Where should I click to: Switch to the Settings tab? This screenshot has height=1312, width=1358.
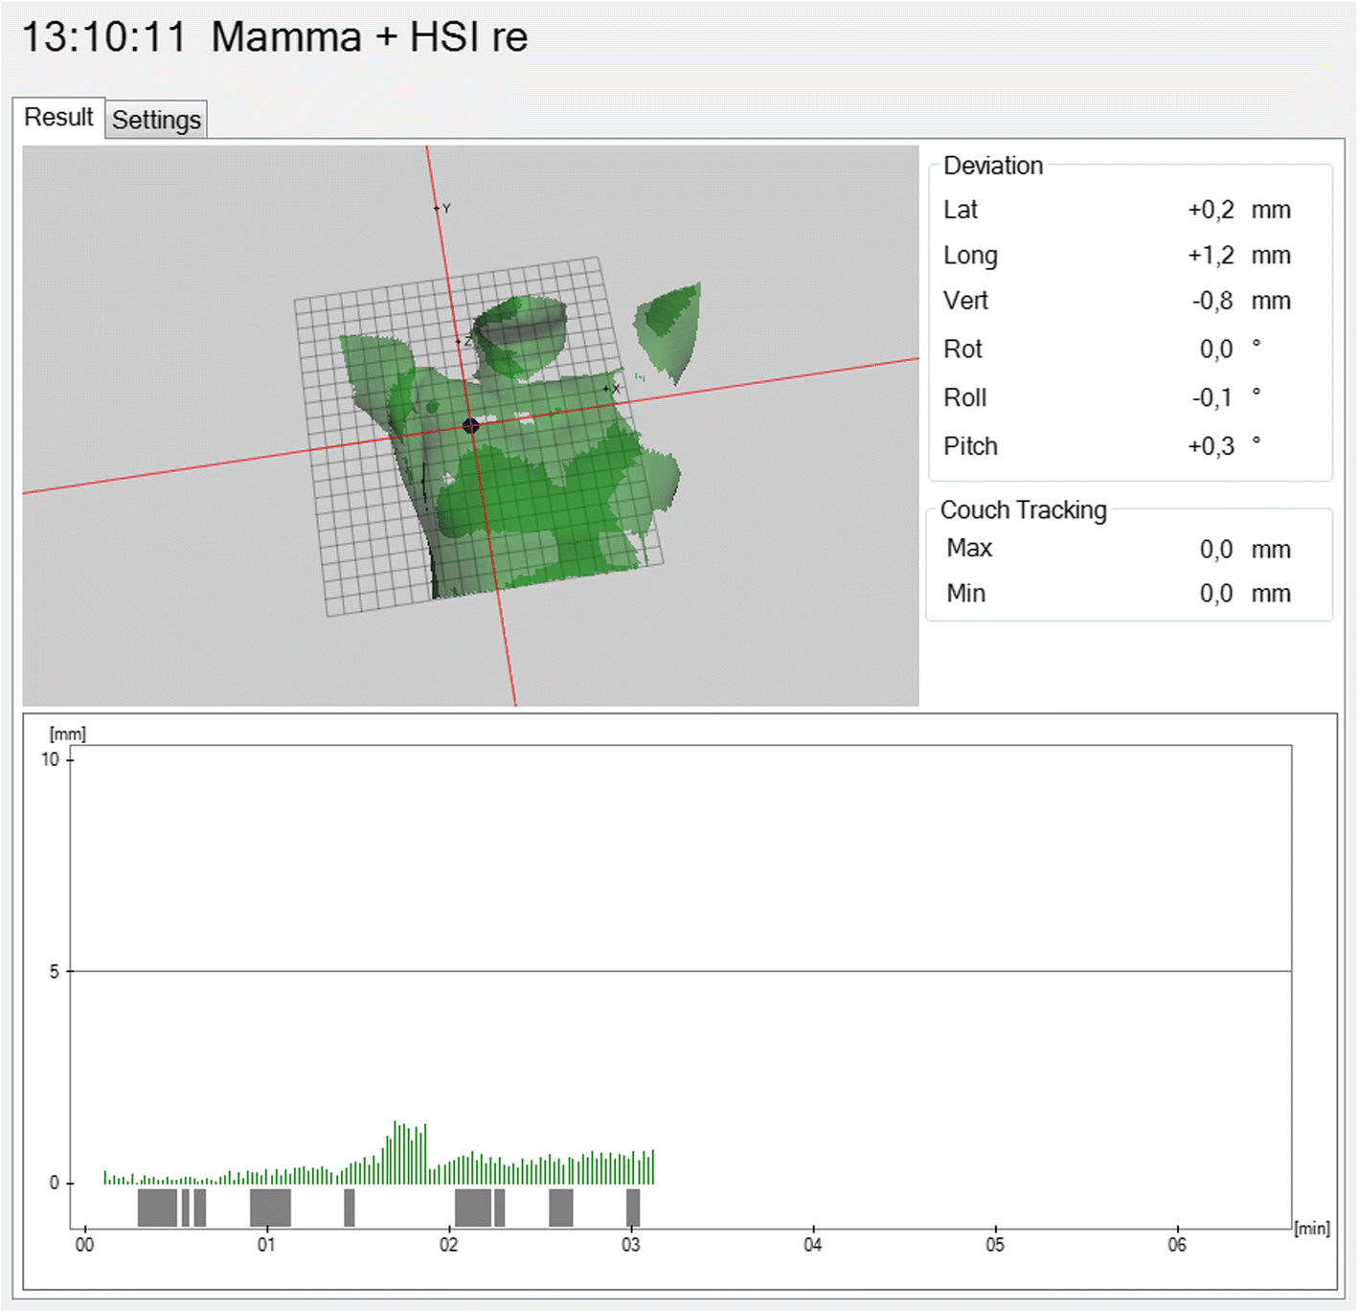[x=156, y=120]
